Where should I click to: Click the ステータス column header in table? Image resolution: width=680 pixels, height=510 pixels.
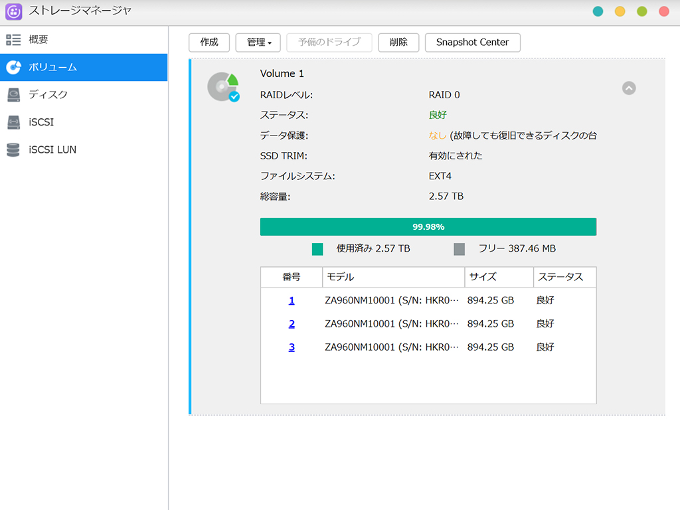[x=565, y=277]
